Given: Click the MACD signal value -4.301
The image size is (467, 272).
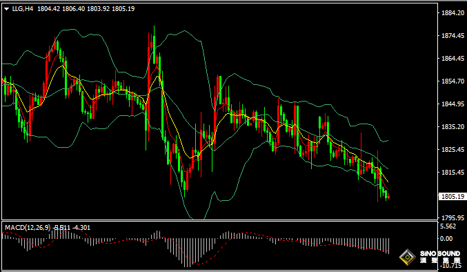Looking at the screenshot, I should click(x=81, y=228).
